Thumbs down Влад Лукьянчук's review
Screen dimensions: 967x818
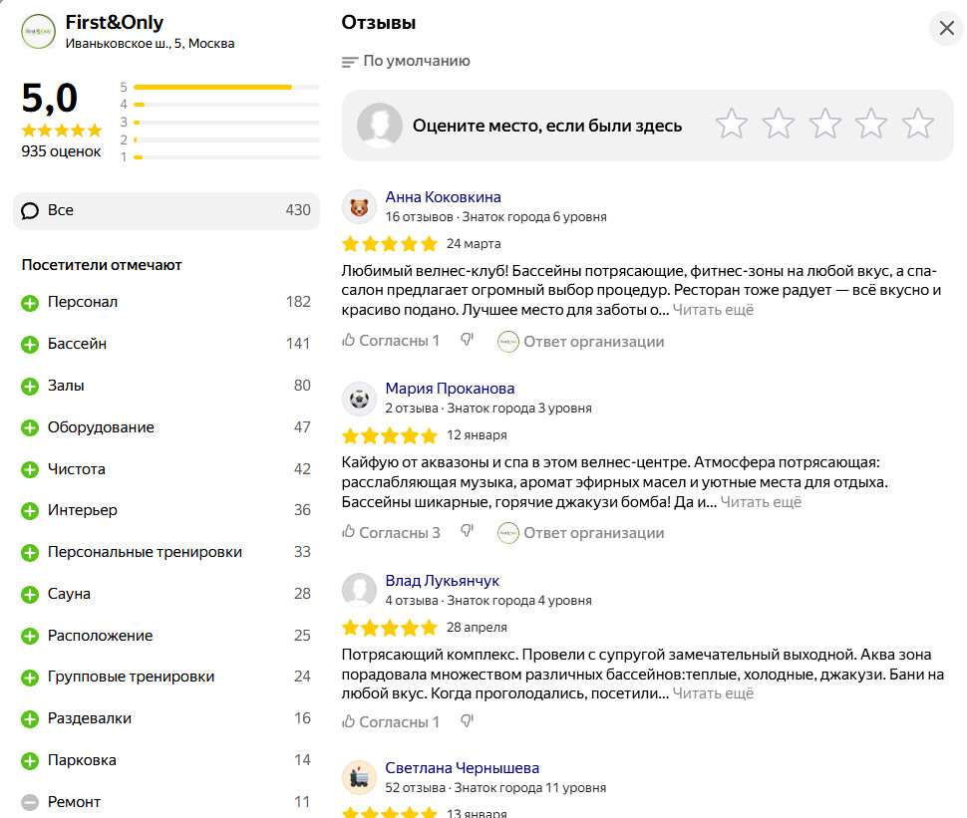[x=467, y=721]
